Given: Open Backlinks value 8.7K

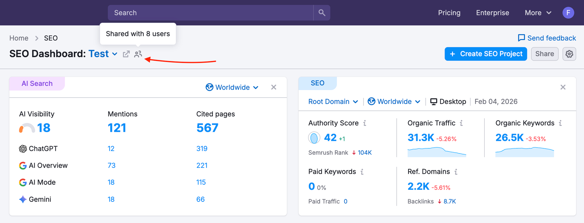Looking at the screenshot, I should (x=450, y=201).
